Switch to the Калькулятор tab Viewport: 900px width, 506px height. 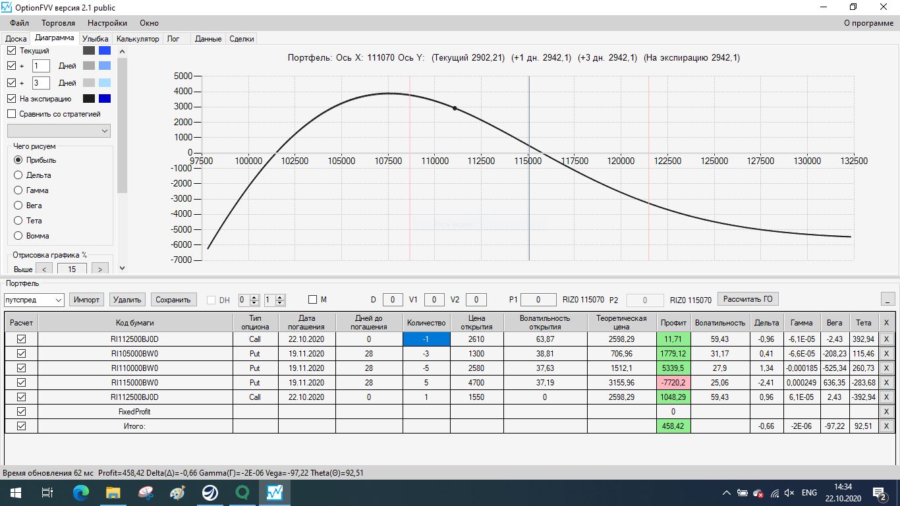[x=138, y=39]
